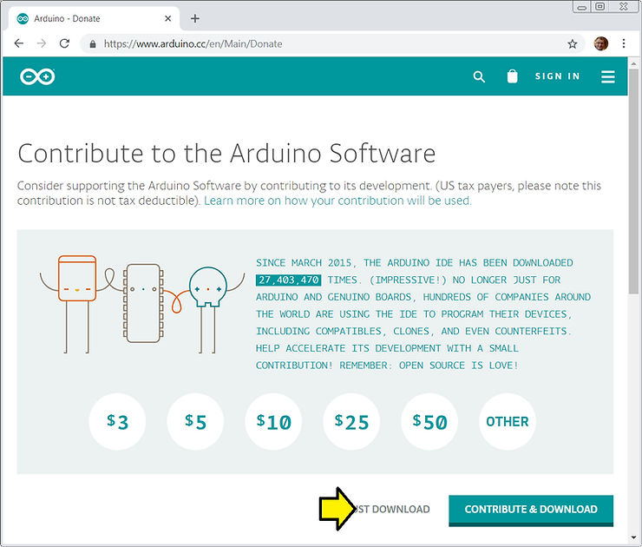Click SIGN IN in the header
The width and height of the screenshot is (642, 547).
(557, 76)
